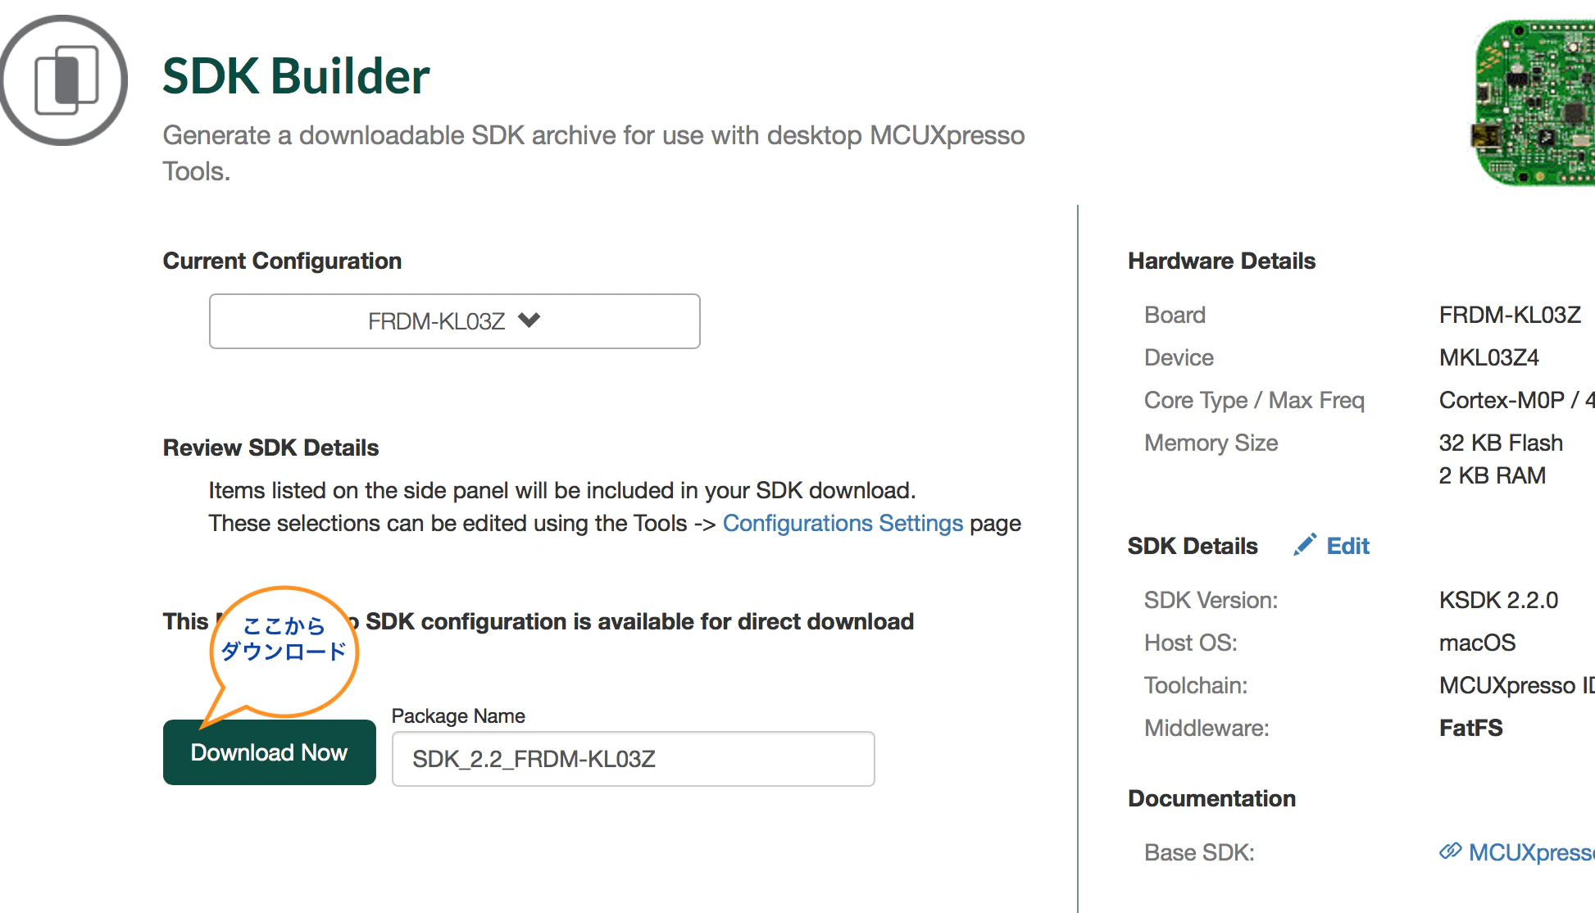Click the MCUXpresso IDE toolchain value
Screen dimensions: 1595x913
click(1516, 685)
